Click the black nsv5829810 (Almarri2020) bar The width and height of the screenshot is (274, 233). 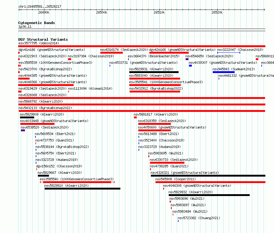83,189
